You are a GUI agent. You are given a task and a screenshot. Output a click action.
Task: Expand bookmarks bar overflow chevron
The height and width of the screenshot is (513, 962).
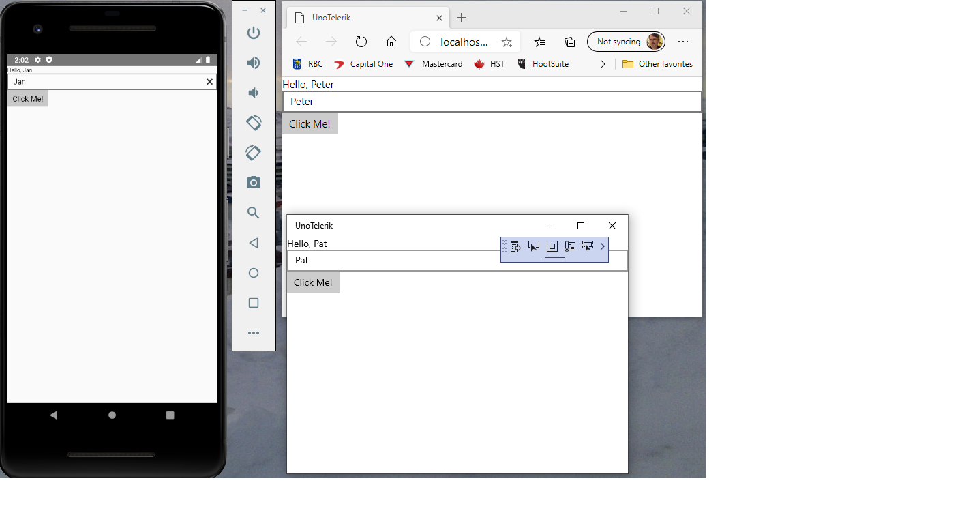coord(603,64)
